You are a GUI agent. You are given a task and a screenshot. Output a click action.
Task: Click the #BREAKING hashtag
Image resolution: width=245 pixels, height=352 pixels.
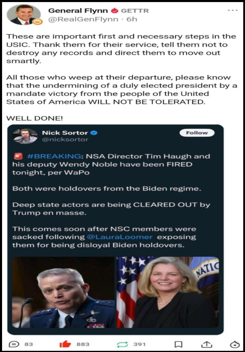click(53, 156)
